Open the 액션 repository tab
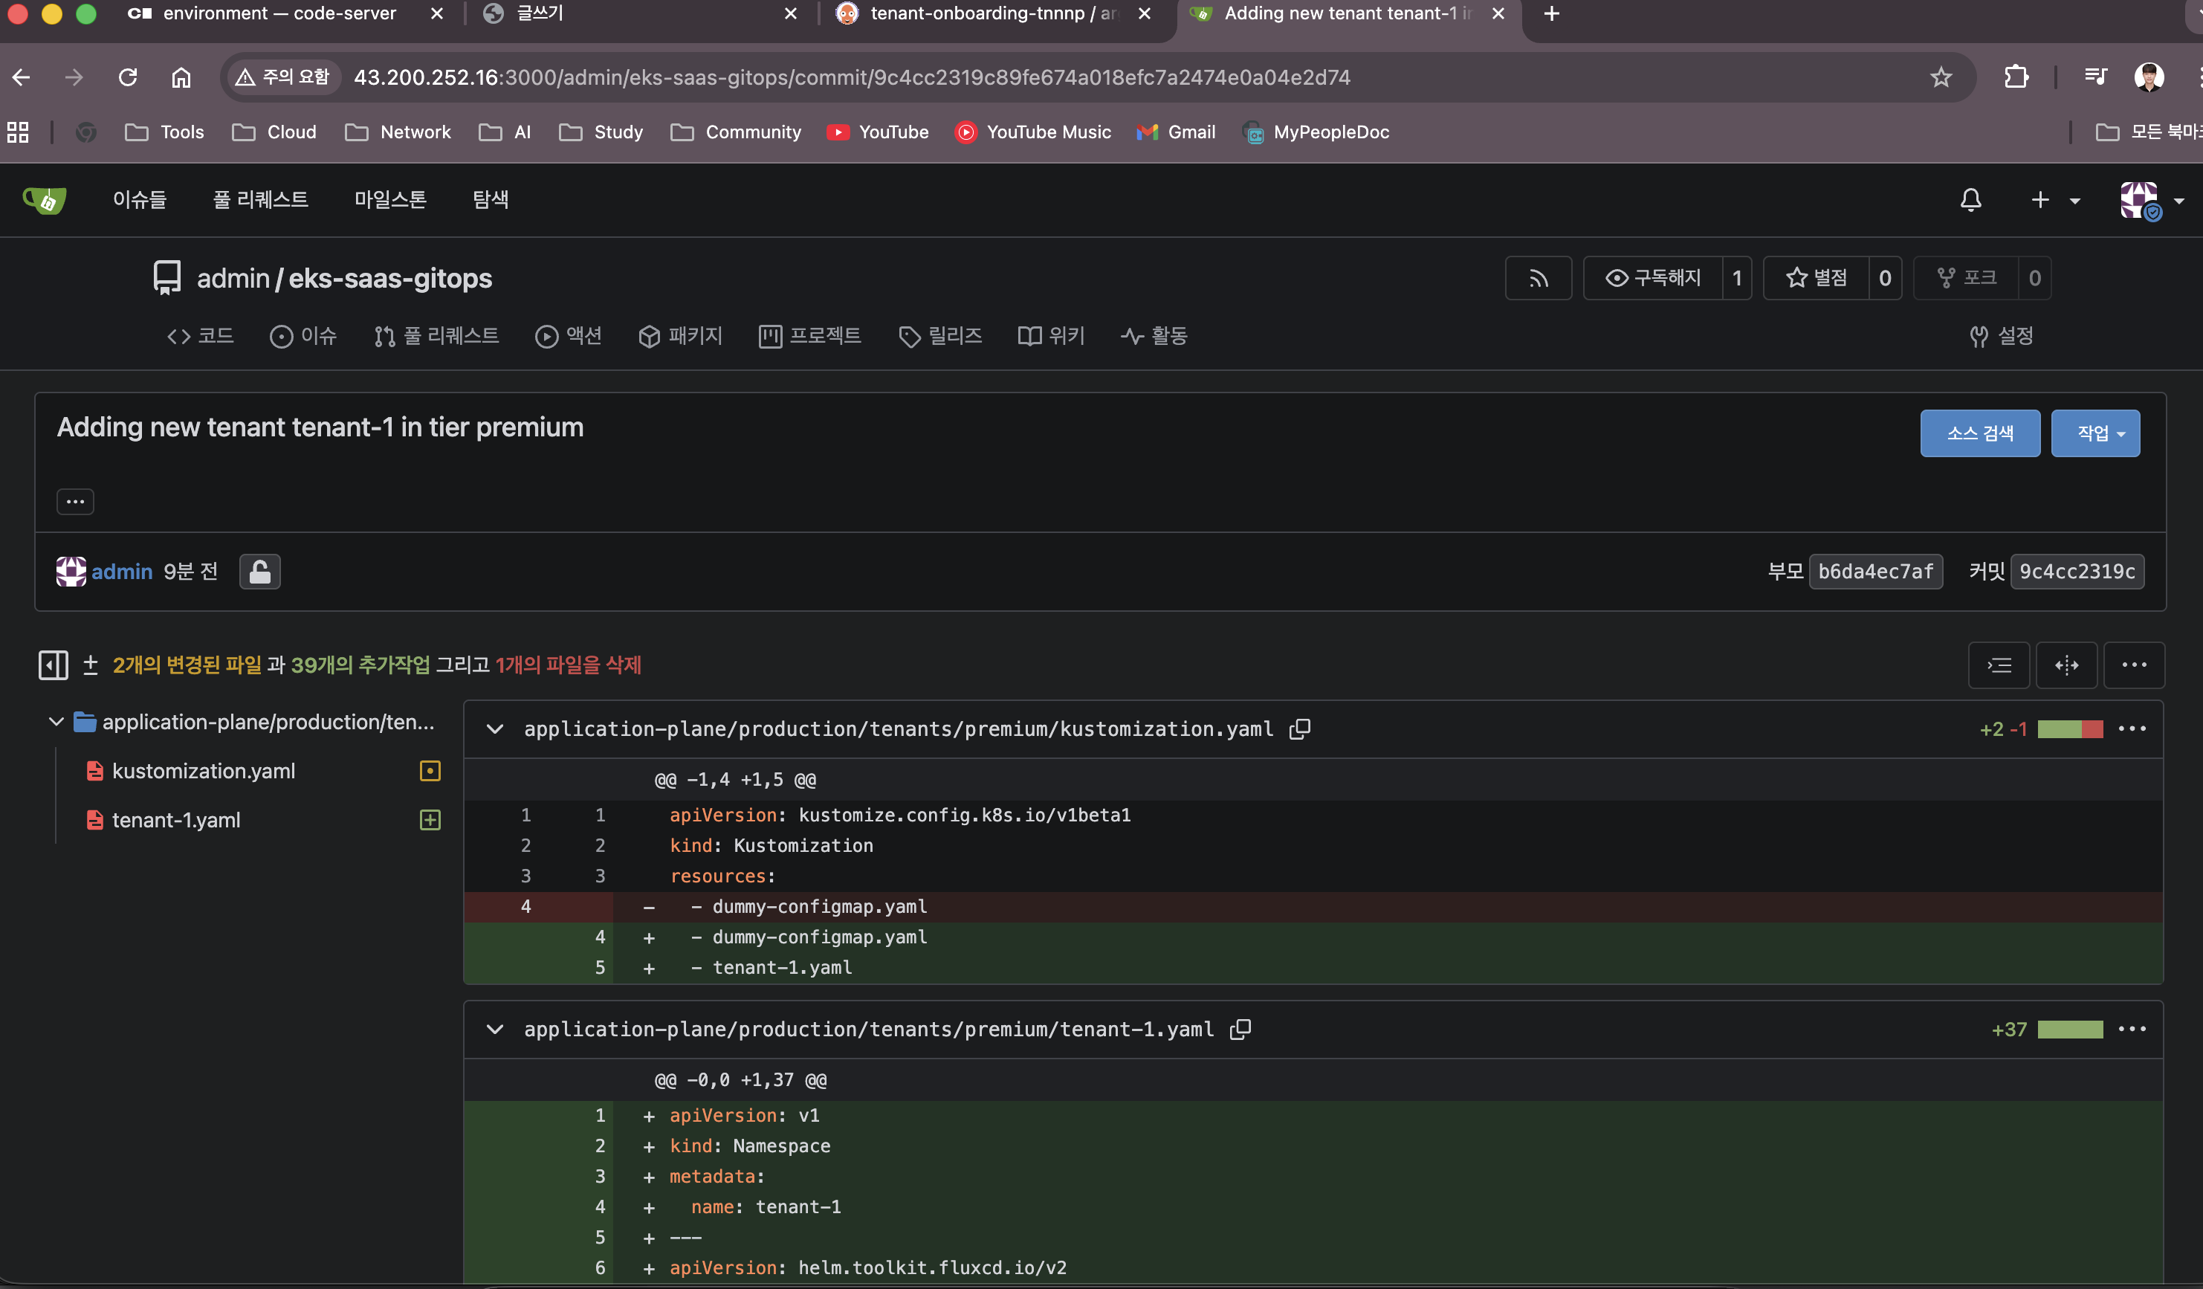 point(569,336)
